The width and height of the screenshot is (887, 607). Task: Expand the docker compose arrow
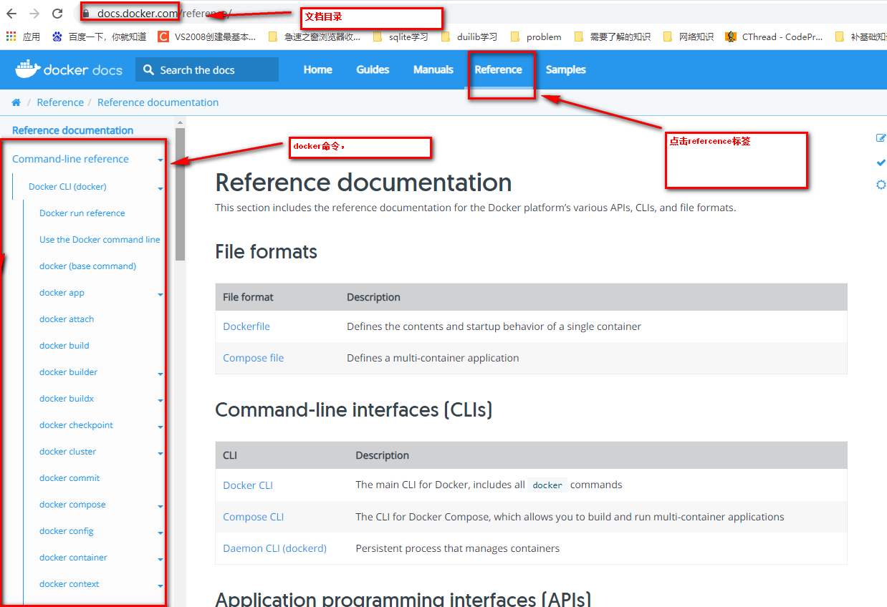tap(160, 506)
